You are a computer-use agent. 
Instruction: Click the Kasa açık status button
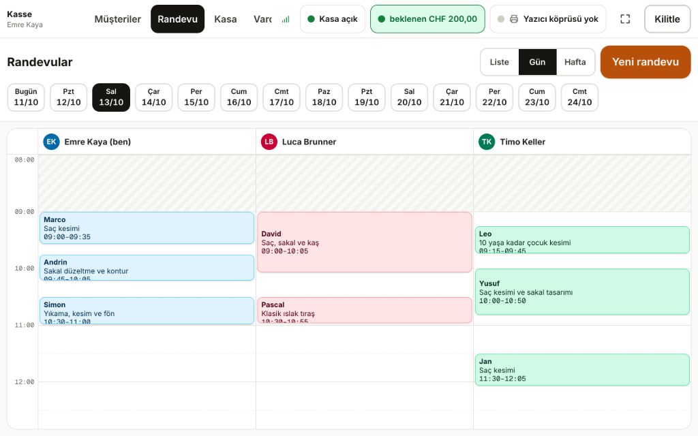[x=333, y=19]
